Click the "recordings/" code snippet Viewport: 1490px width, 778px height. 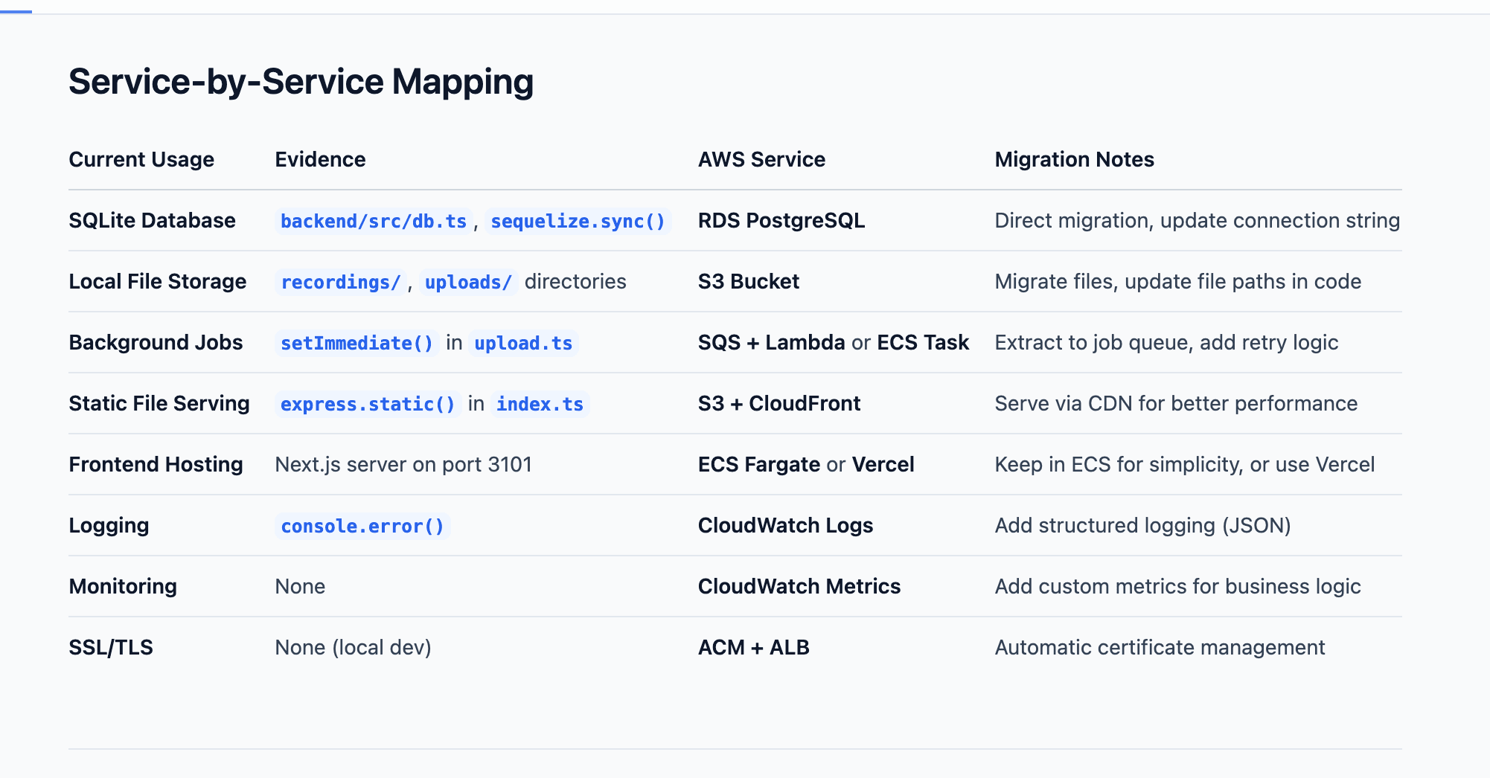[x=341, y=282]
